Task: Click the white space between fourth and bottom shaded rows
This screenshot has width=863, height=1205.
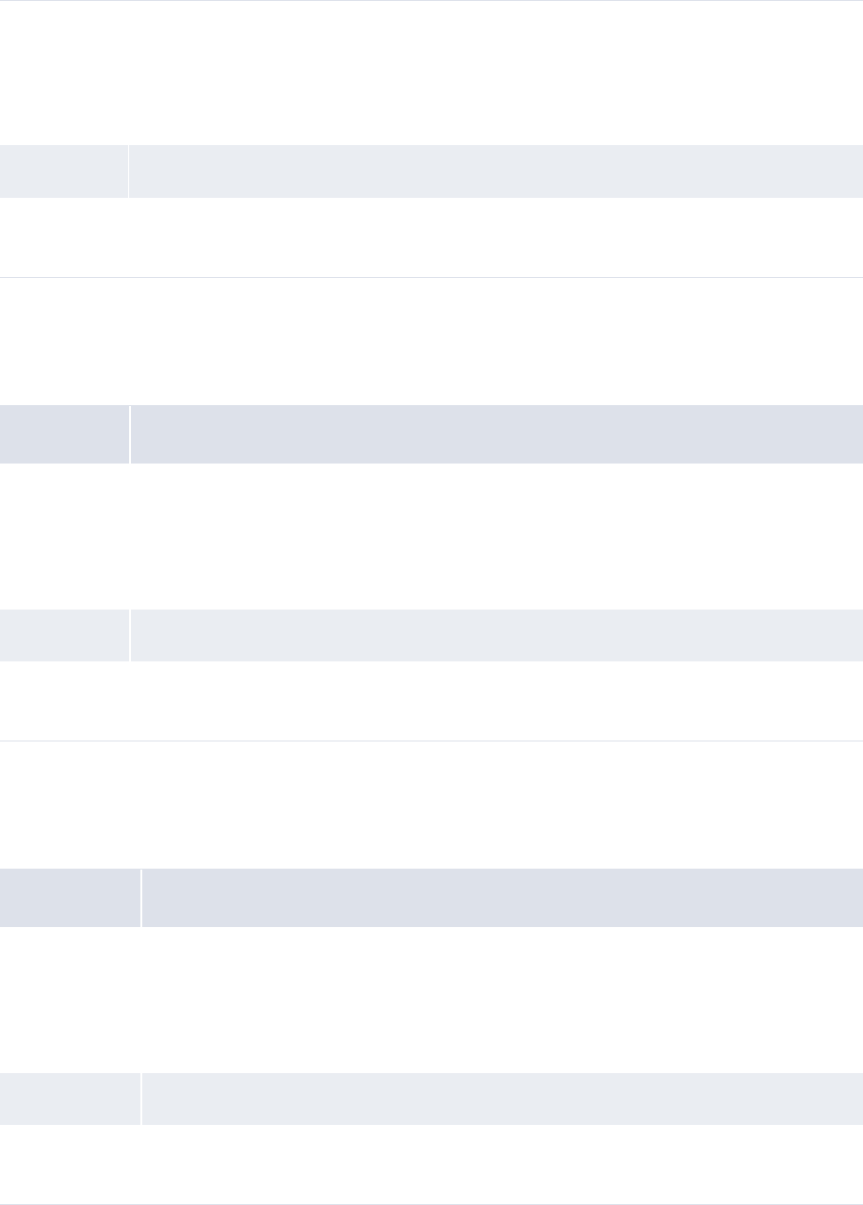Action: coord(431,1000)
